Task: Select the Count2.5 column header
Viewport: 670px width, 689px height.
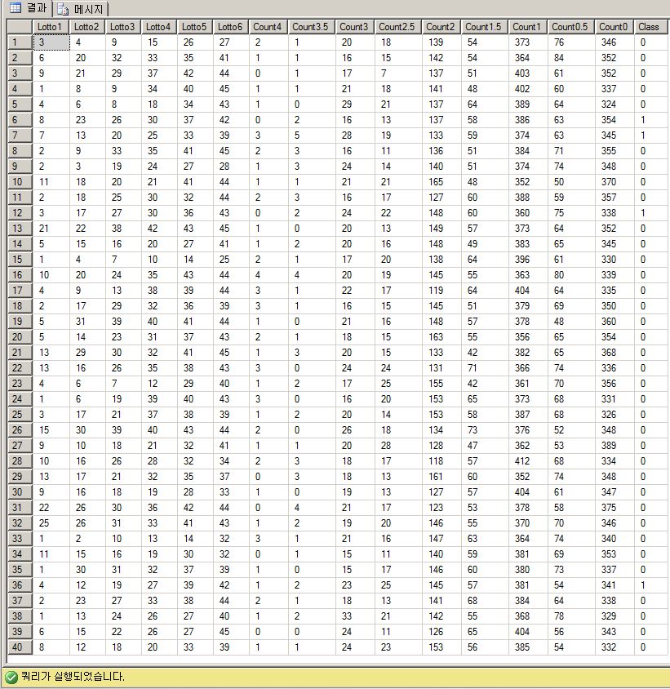Action: coord(398,27)
